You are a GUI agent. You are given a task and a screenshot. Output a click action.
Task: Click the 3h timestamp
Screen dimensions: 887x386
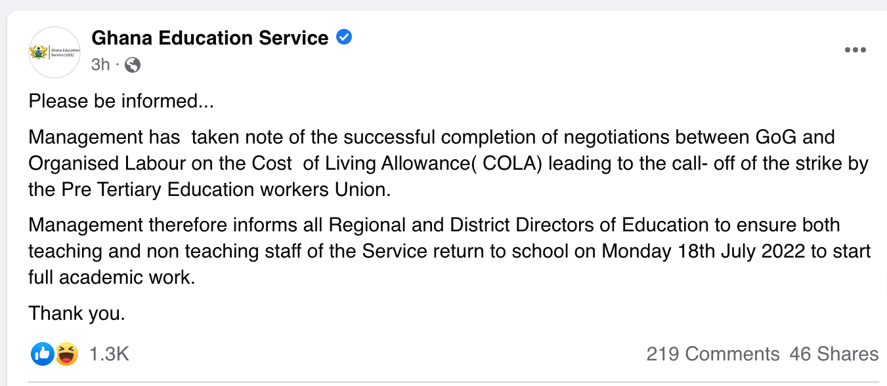100,65
